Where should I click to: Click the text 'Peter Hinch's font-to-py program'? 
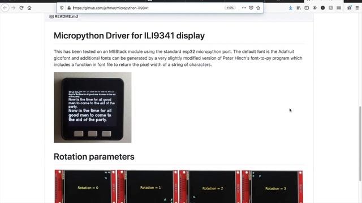point(256,58)
